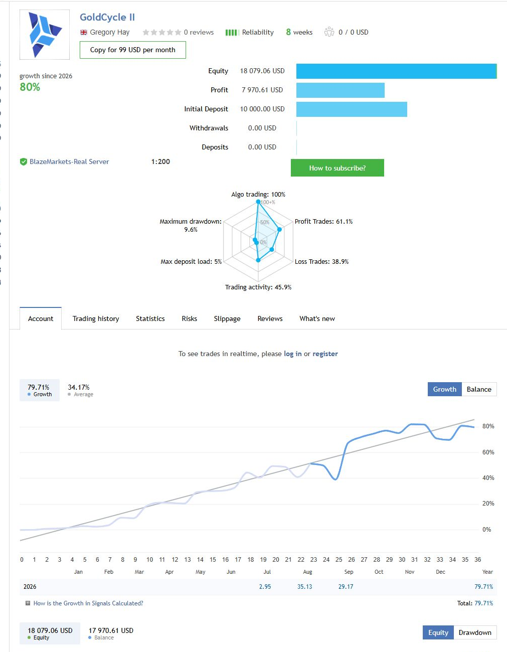Click Copy for 99 USD per month
507x652 pixels.
pos(133,50)
